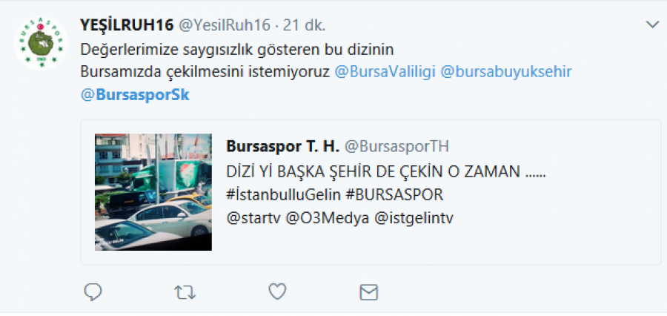The height and width of the screenshot is (316, 667).
Task: Retweet this tweet using the retweet icon
Action: click(x=185, y=292)
